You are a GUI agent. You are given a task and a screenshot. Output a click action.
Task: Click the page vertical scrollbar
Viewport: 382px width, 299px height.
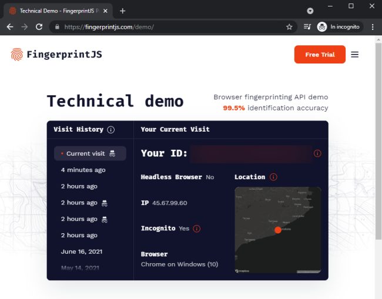point(378,141)
